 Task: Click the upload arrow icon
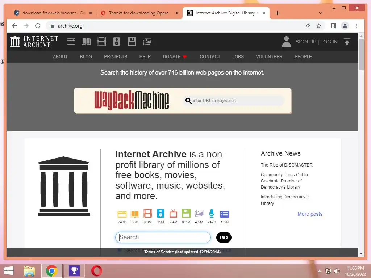click(347, 42)
